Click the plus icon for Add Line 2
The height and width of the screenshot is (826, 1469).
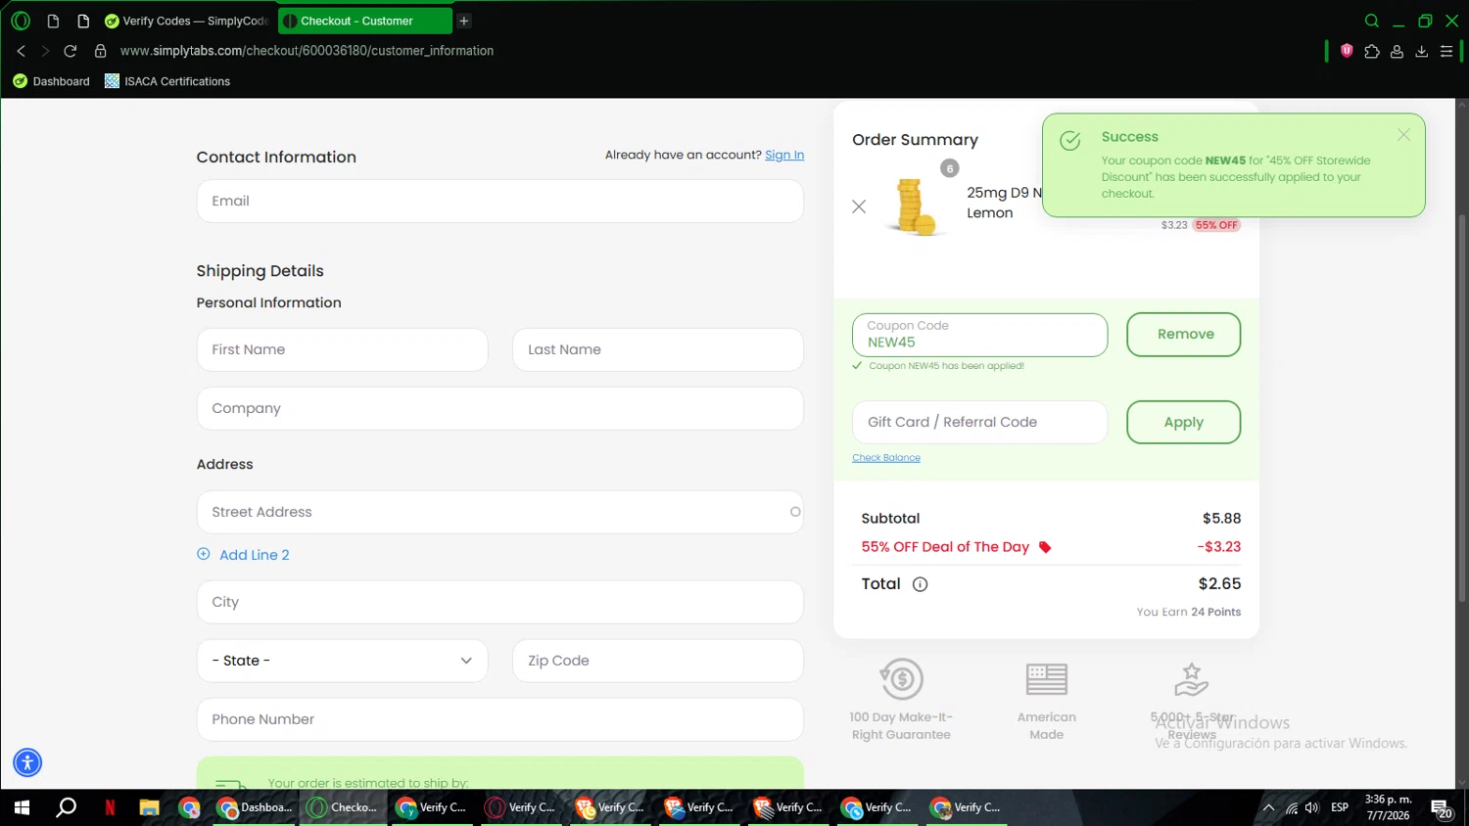tap(204, 554)
